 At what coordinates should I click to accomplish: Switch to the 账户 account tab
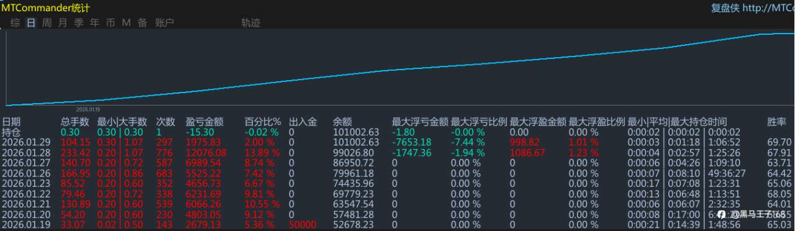165,23
